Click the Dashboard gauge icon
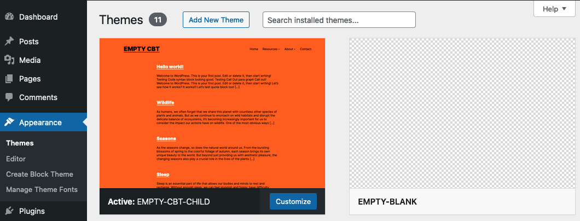Image resolution: width=580 pixels, height=221 pixels. 9,16
